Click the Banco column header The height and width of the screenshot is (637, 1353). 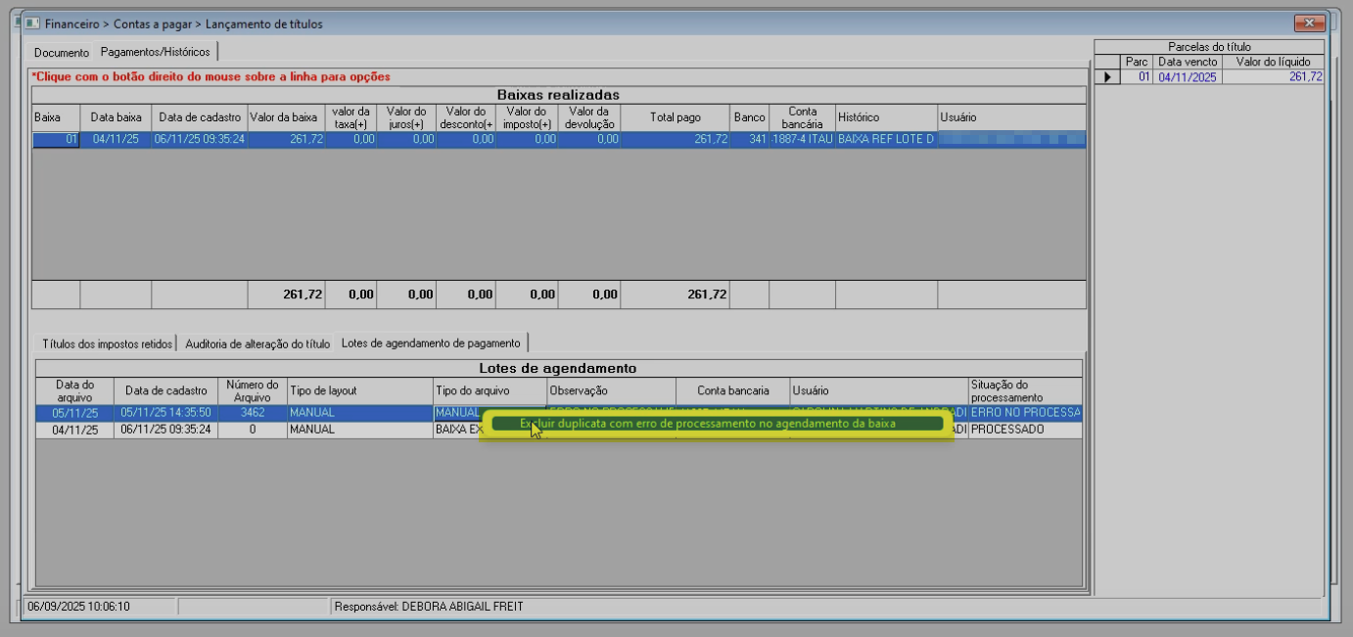coord(749,117)
